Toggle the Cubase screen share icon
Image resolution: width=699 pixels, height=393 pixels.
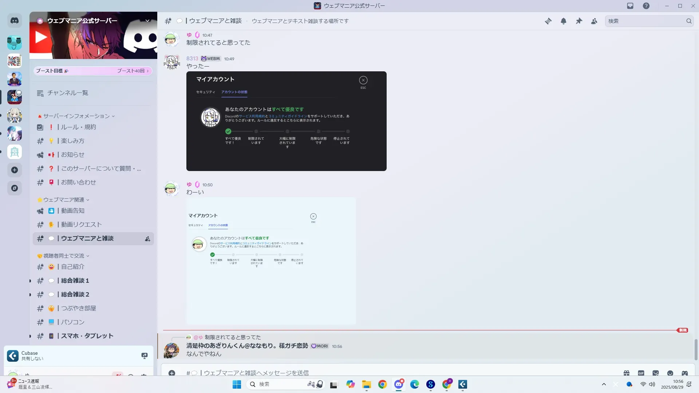[x=145, y=356]
